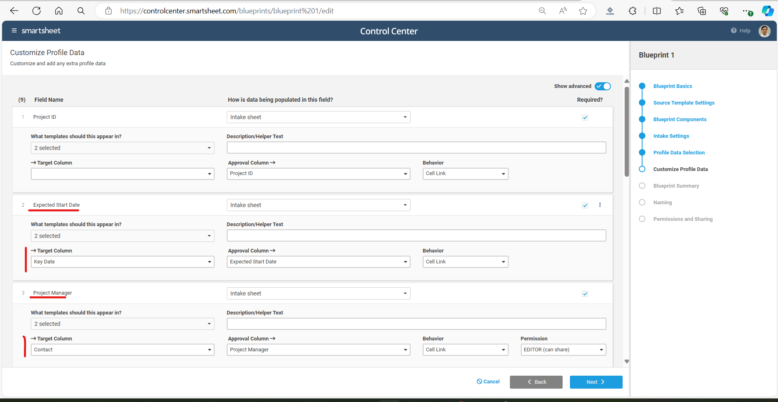The height and width of the screenshot is (402, 778).
Task: Open the favorites list icon
Action: [x=679, y=11]
